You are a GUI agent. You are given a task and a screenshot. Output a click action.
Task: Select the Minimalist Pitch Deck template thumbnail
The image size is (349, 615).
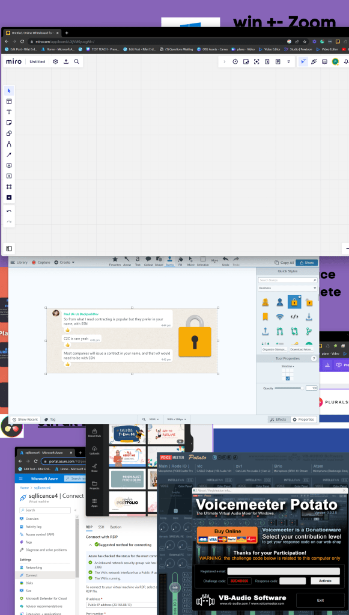pos(127,479)
